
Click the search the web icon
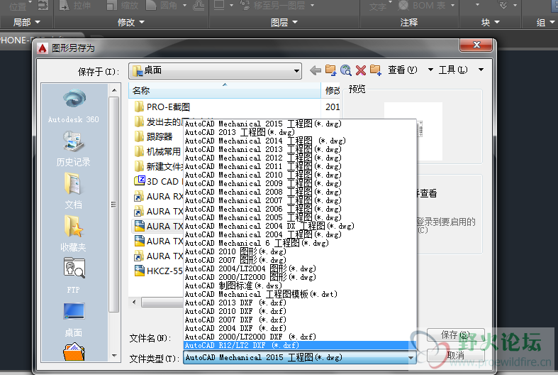[x=345, y=70]
